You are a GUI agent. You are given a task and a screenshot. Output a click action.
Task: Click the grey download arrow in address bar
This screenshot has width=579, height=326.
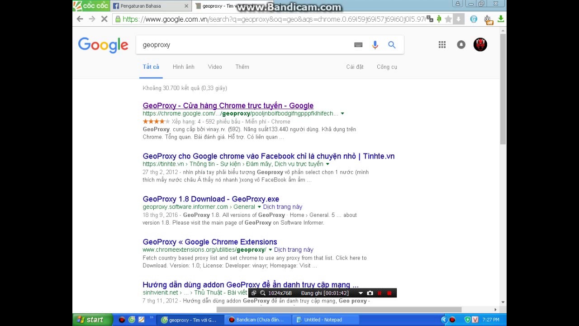458,19
